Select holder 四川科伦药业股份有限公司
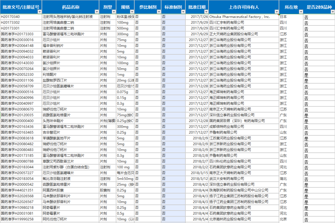 click(x=244, y=162)
